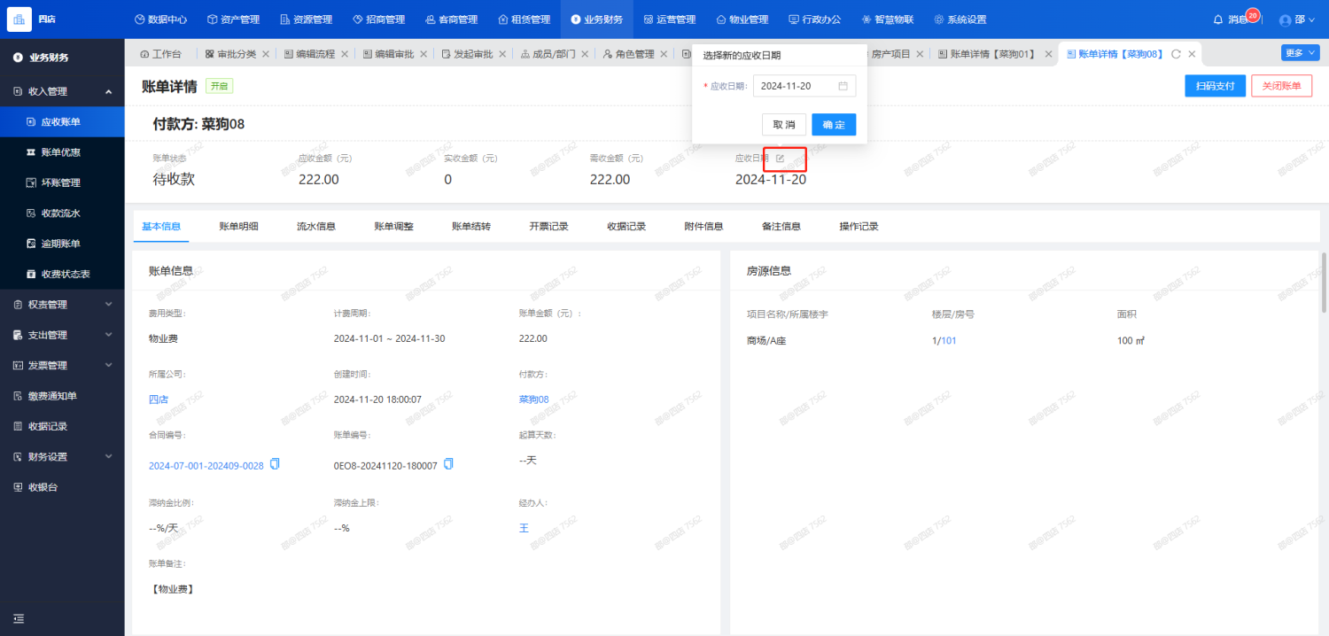The width and height of the screenshot is (1329, 636).
Task: Open the 招商管理 top menu
Action: (x=378, y=19)
